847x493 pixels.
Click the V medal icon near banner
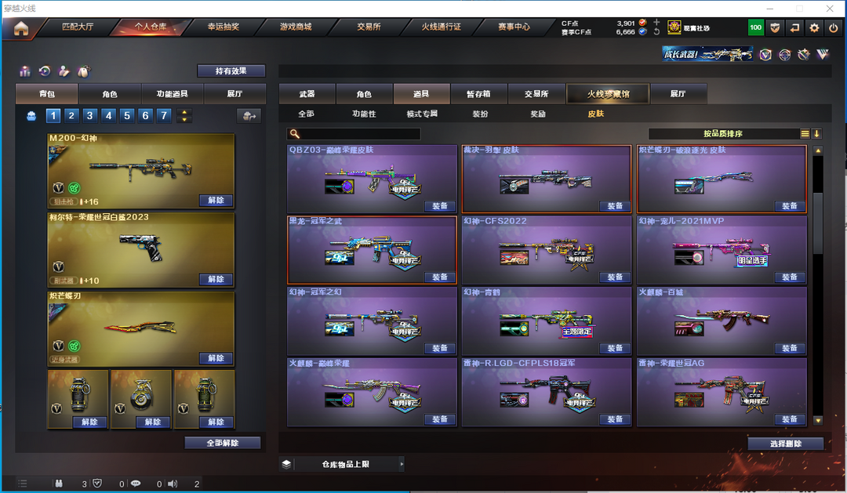tap(765, 55)
